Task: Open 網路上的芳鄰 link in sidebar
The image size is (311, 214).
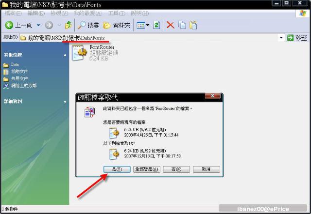Action: (x=24, y=86)
